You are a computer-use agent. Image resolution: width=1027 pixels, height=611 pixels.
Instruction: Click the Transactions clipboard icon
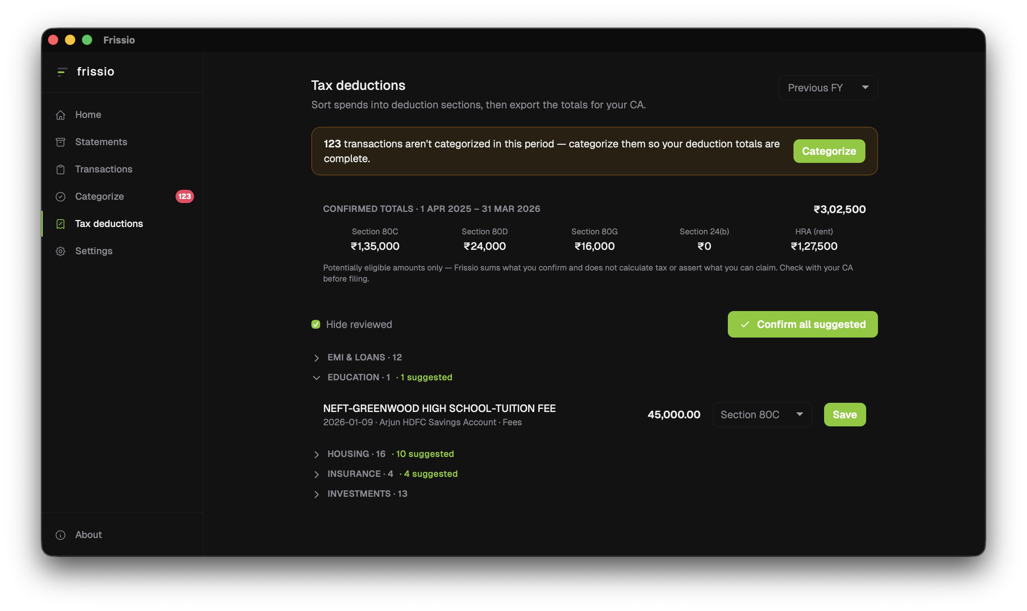tap(60, 169)
